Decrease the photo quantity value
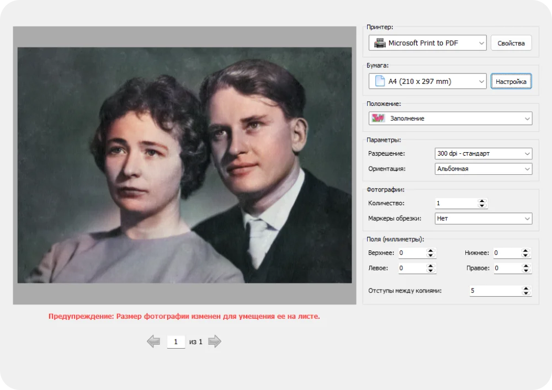 pyautogui.click(x=482, y=206)
